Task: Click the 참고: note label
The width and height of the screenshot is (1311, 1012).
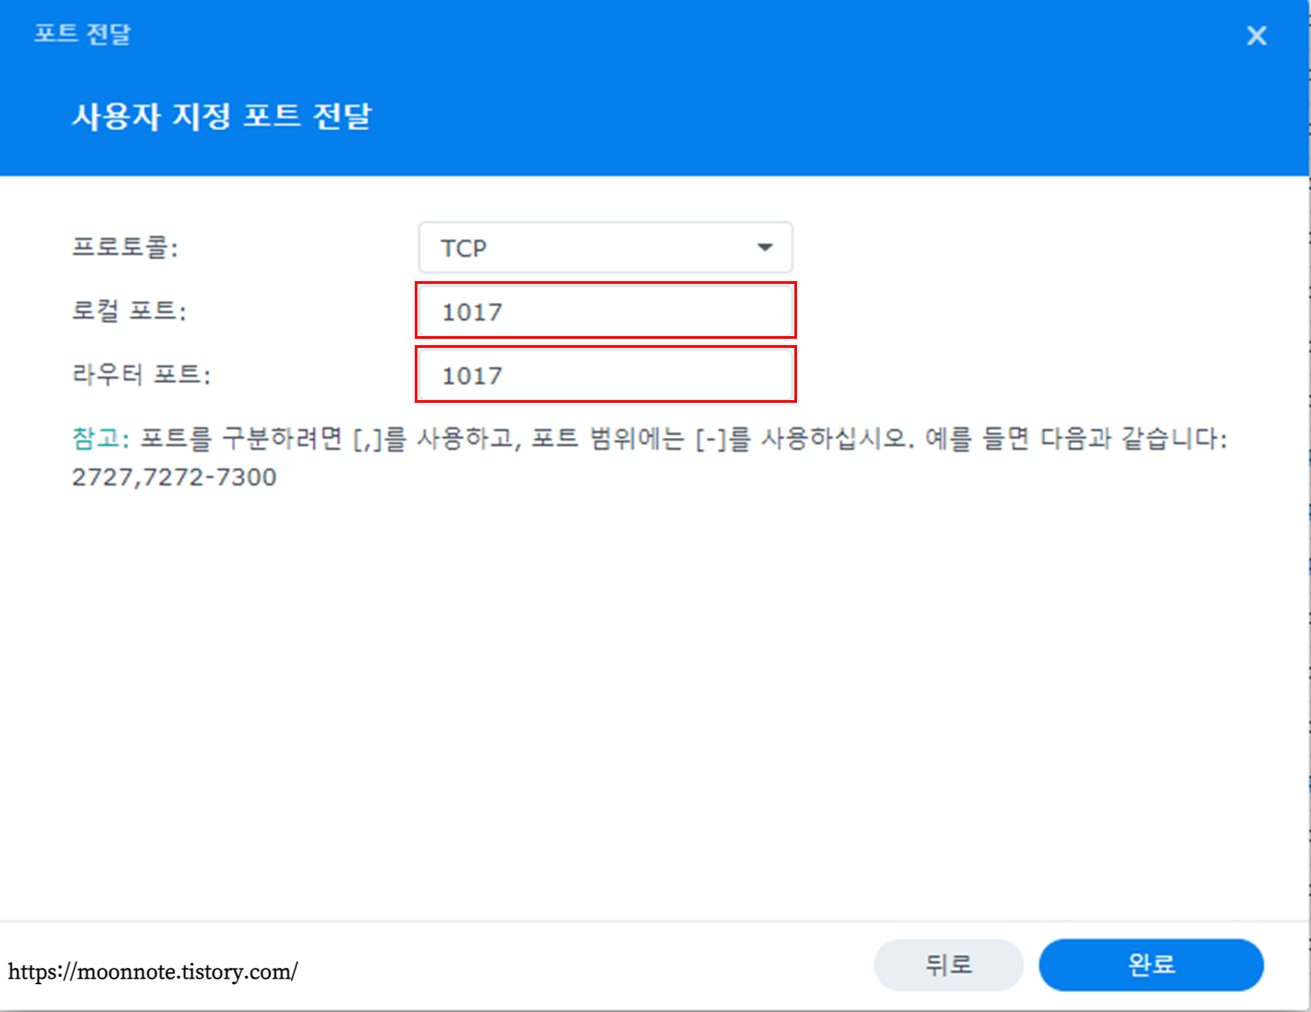Action: (101, 439)
